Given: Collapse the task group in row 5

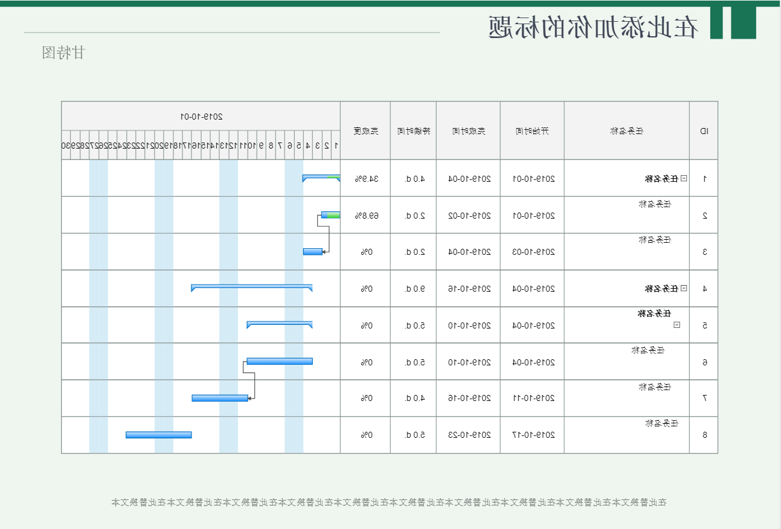Looking at the screenshot, I should 677,325.
